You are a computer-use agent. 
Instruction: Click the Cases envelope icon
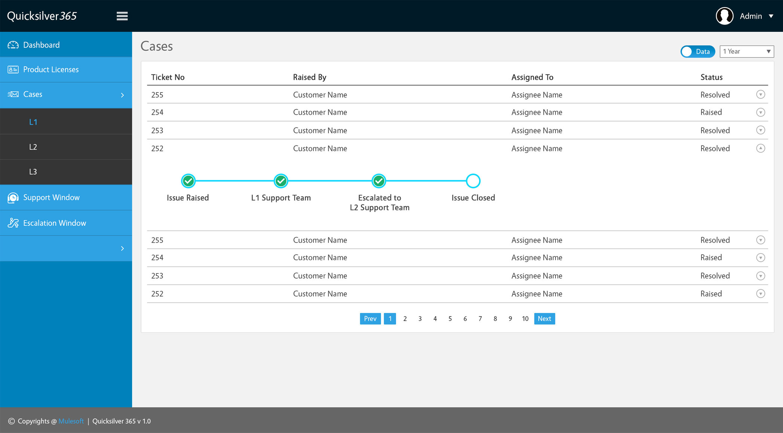[13, 94]
